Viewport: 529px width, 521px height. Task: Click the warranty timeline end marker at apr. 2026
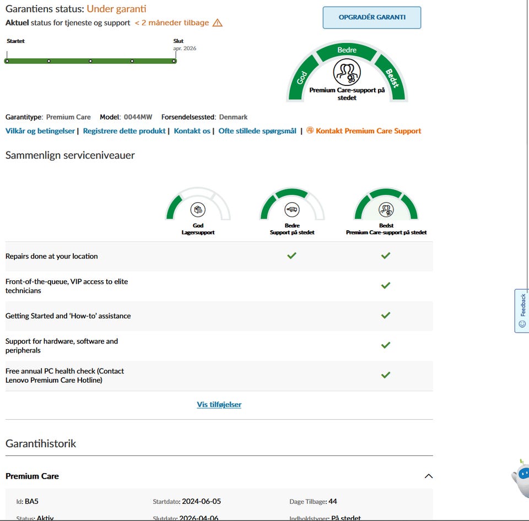click(x=174, y=61)
